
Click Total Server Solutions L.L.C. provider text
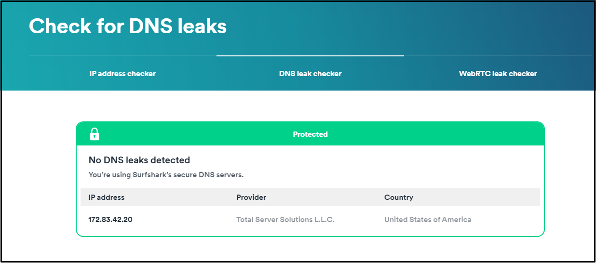tap(285, 220)
